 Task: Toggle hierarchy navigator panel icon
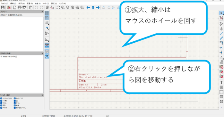[x=47, y=51]
